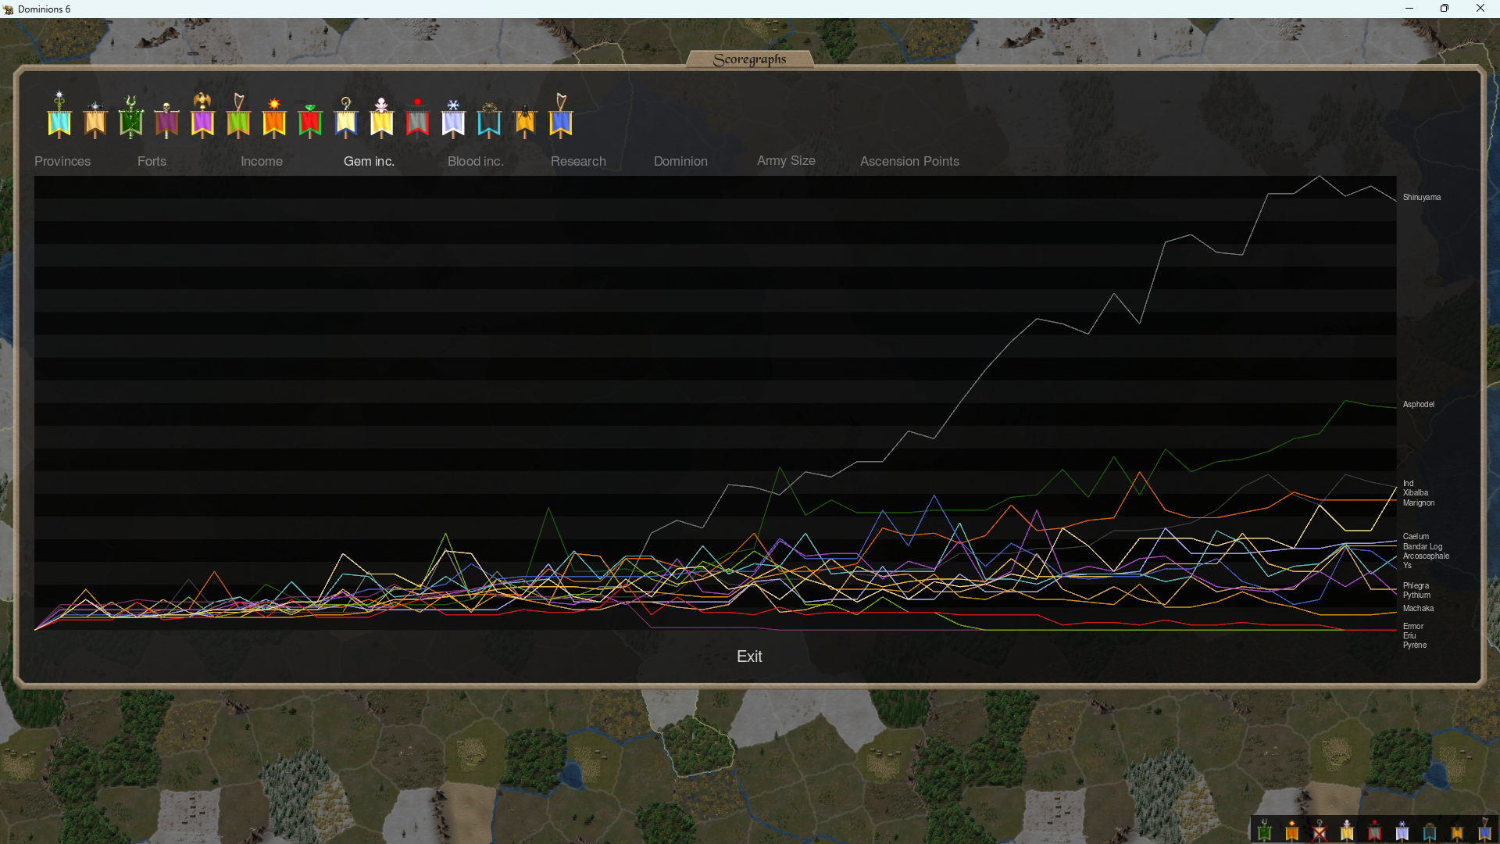Screen dimensions: 1500x844
Task: Click the purple banner topped with skull
Action: [x=166, y=120]
